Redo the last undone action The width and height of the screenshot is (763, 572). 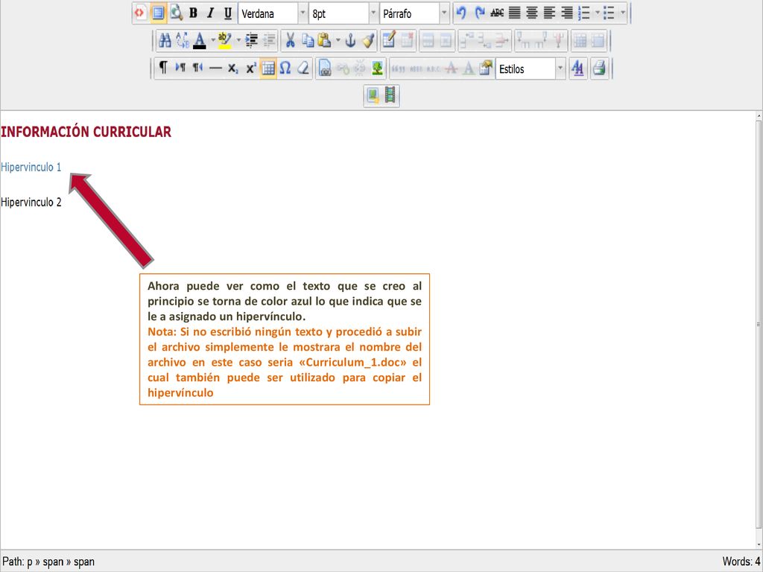479,13
